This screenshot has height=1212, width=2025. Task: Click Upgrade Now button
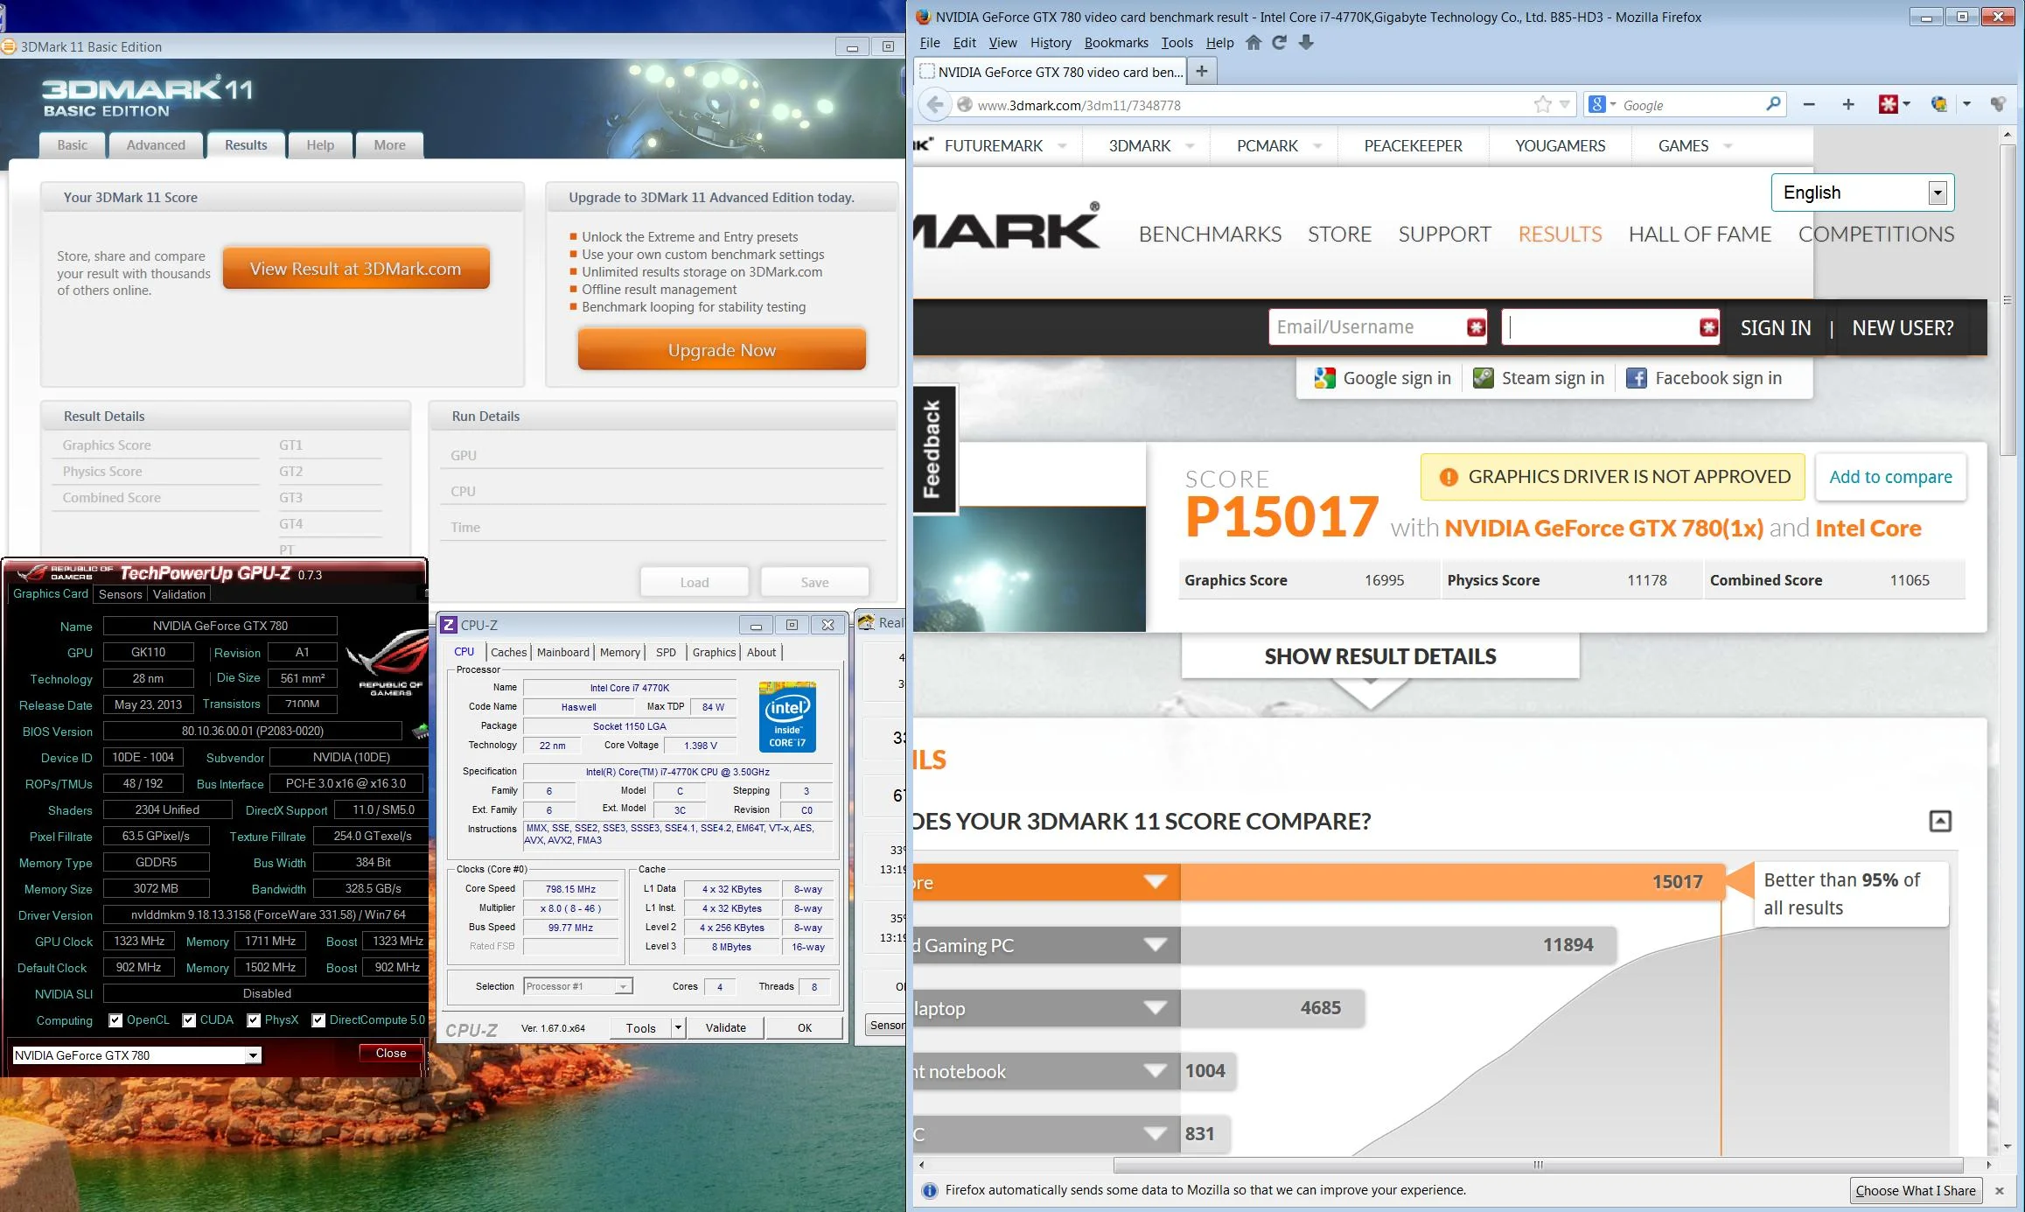(x=722, y=350)
